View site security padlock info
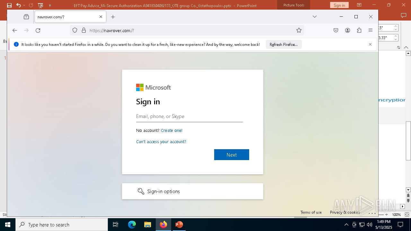 pyautogui.click(x=84, y=30)
